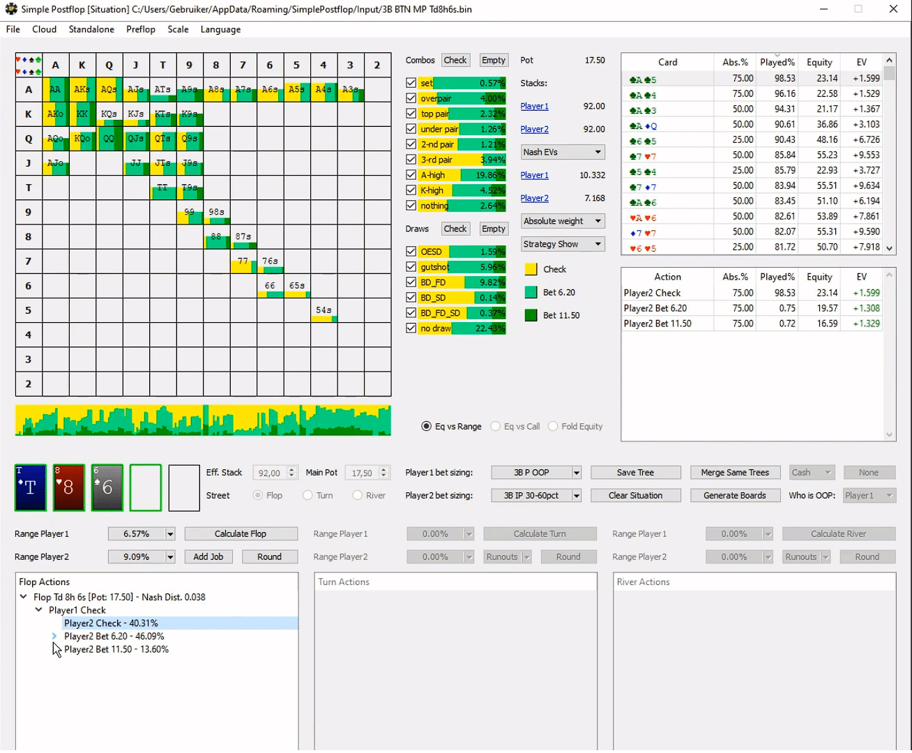Click the 54s cell in hand matrix
Image resolution: width=912 pixels, height=753 pixels.
[324, 310]
